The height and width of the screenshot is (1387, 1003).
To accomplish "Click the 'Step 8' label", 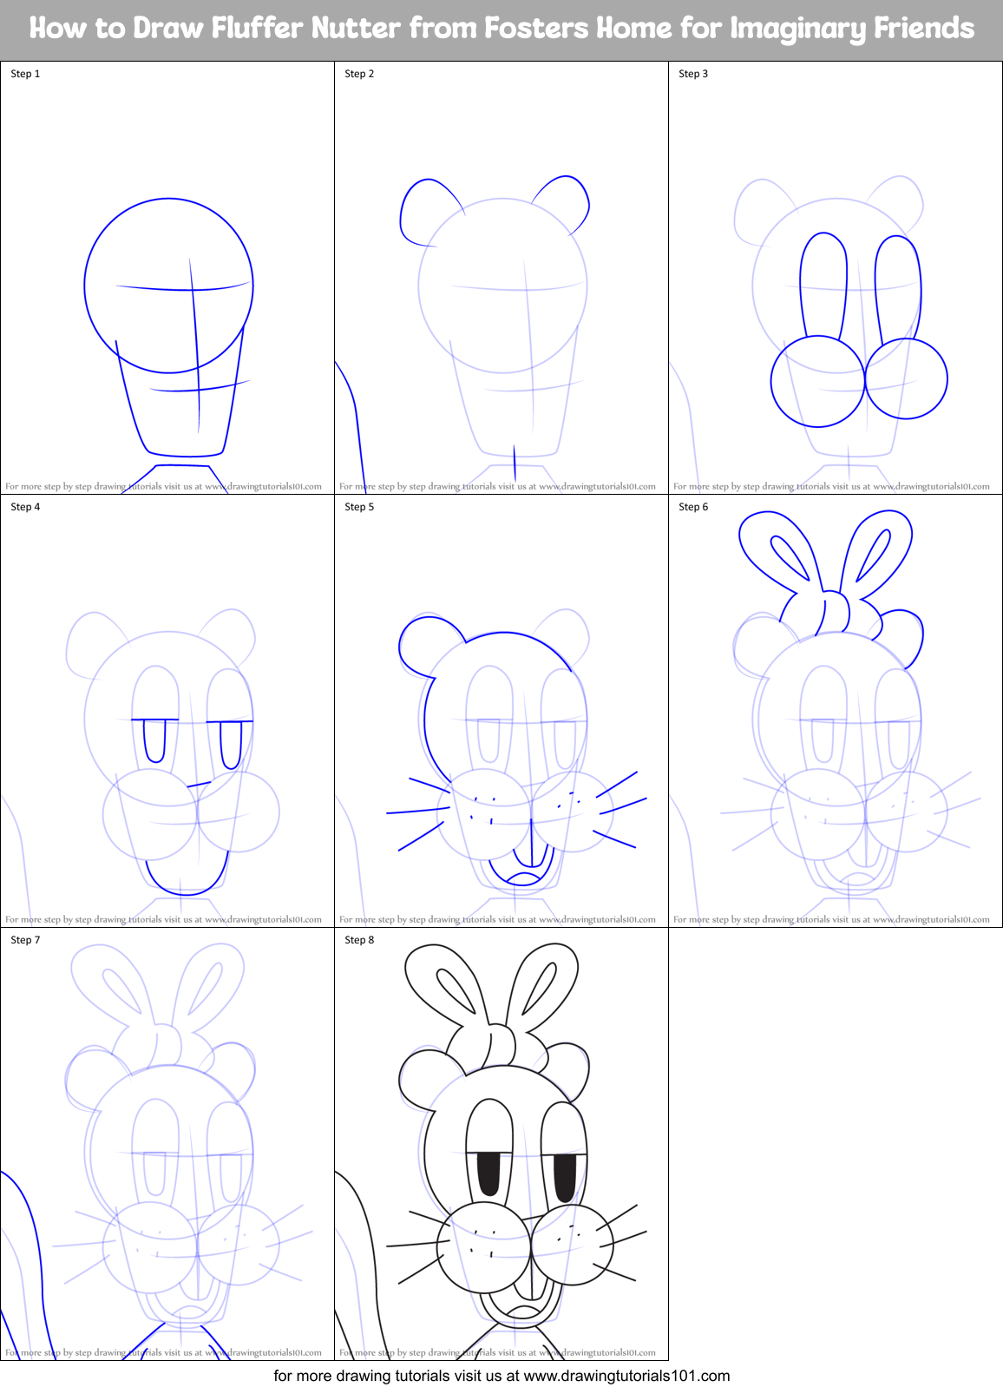I will pos(359,940).
